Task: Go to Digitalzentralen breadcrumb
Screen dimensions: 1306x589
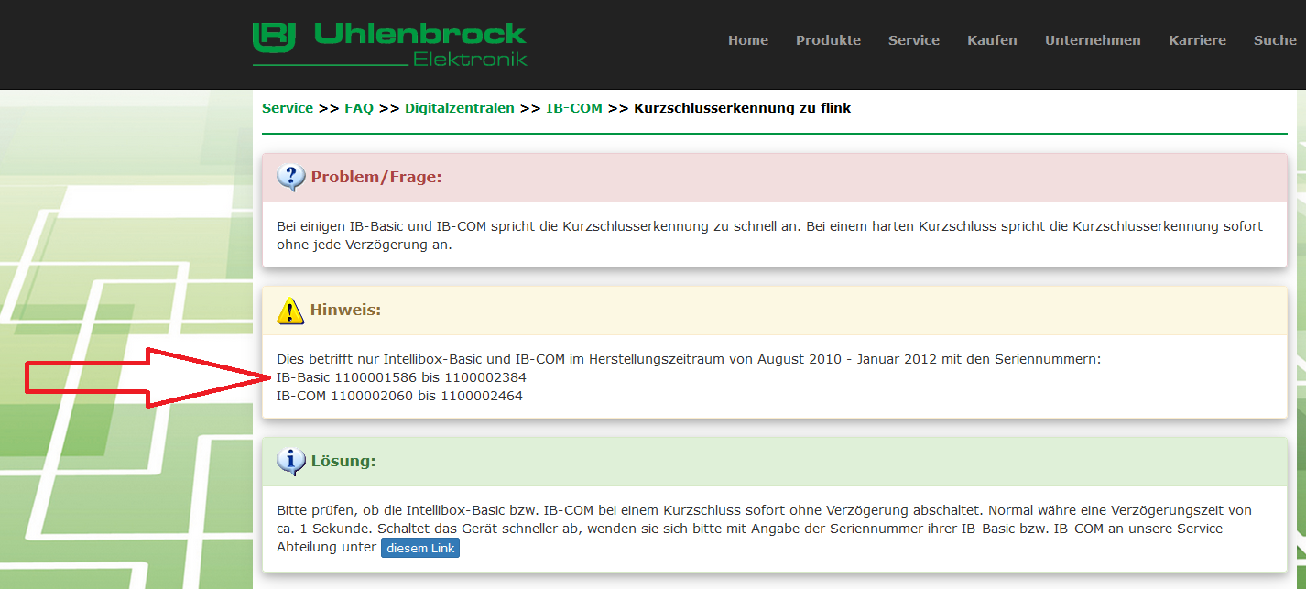Action: [x=460, y=108]
